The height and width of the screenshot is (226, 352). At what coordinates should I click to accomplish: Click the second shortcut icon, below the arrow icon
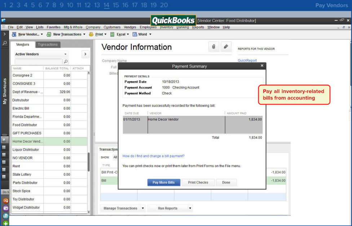pyautogui.click(x=4, y=147)
